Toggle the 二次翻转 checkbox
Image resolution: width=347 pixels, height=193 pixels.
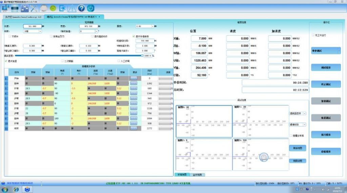[x=62, y=61]
